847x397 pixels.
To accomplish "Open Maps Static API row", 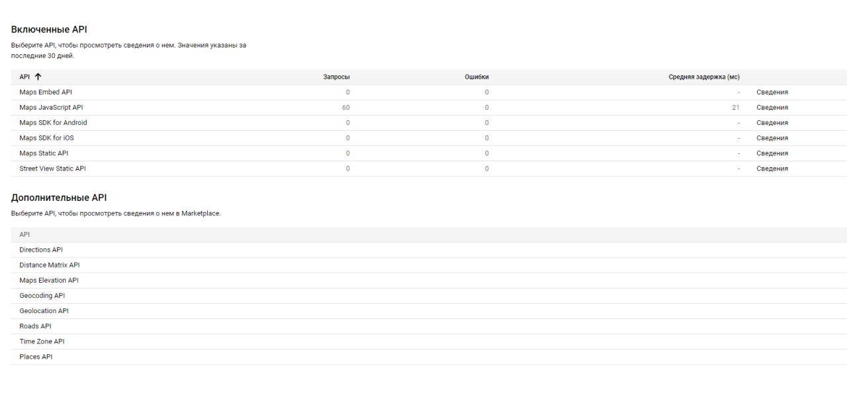I will click(x=429, y=153).
